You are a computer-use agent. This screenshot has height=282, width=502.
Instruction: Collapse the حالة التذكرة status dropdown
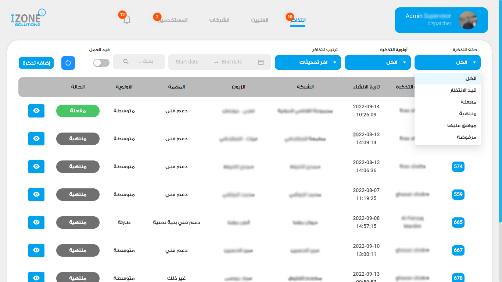pyautogui.click(x=447, y=62)
